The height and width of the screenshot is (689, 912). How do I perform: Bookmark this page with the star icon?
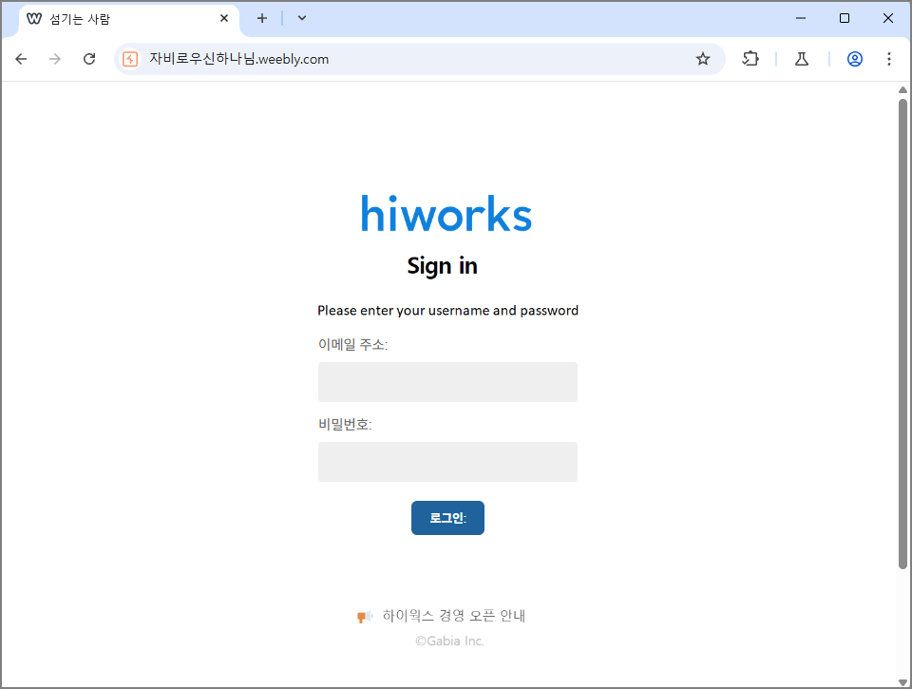703,59
